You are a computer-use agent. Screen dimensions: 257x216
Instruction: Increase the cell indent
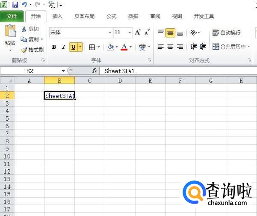pos(203,47)
